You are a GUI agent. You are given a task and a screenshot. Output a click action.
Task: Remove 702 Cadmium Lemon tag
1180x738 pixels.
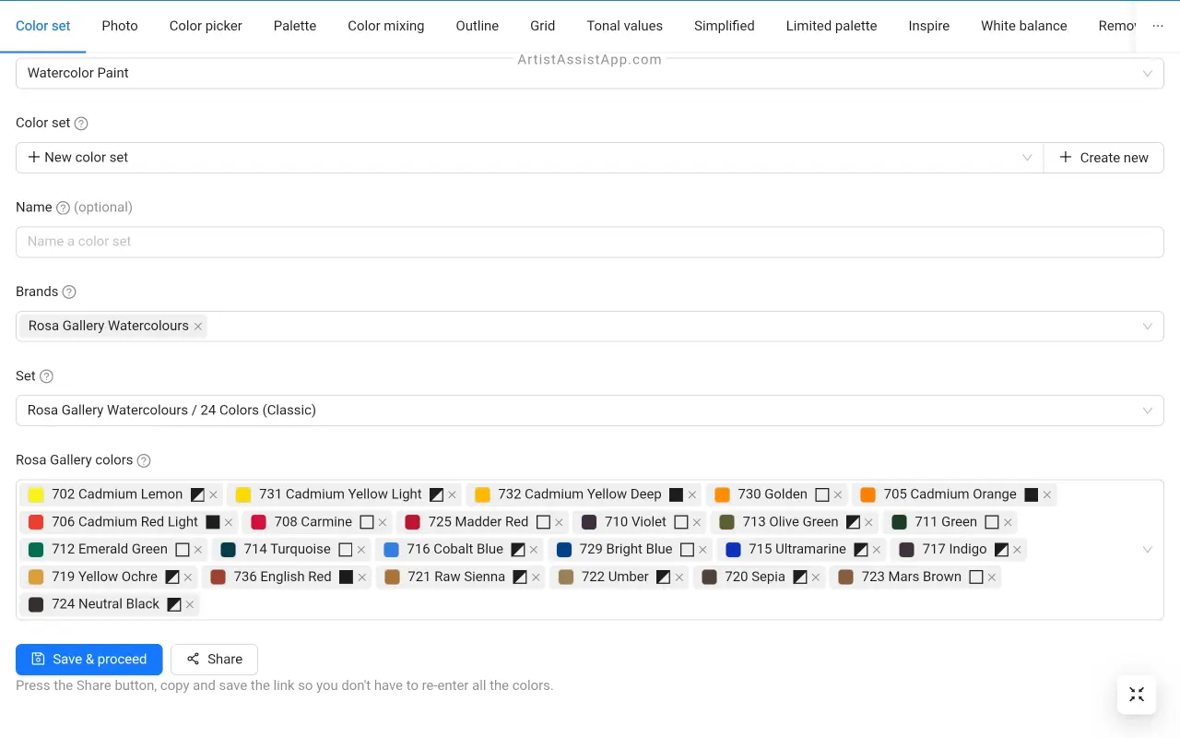tap(213, 494)
